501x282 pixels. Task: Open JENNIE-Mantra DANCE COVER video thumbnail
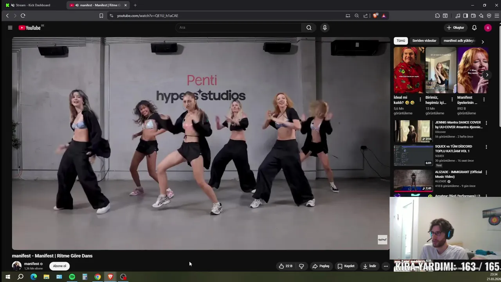coord(413,131)
